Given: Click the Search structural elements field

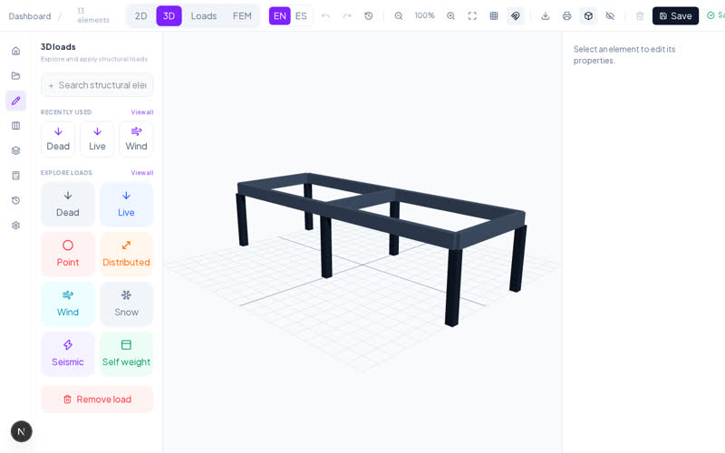Looking at the screenshot, I should pos(97,85).
